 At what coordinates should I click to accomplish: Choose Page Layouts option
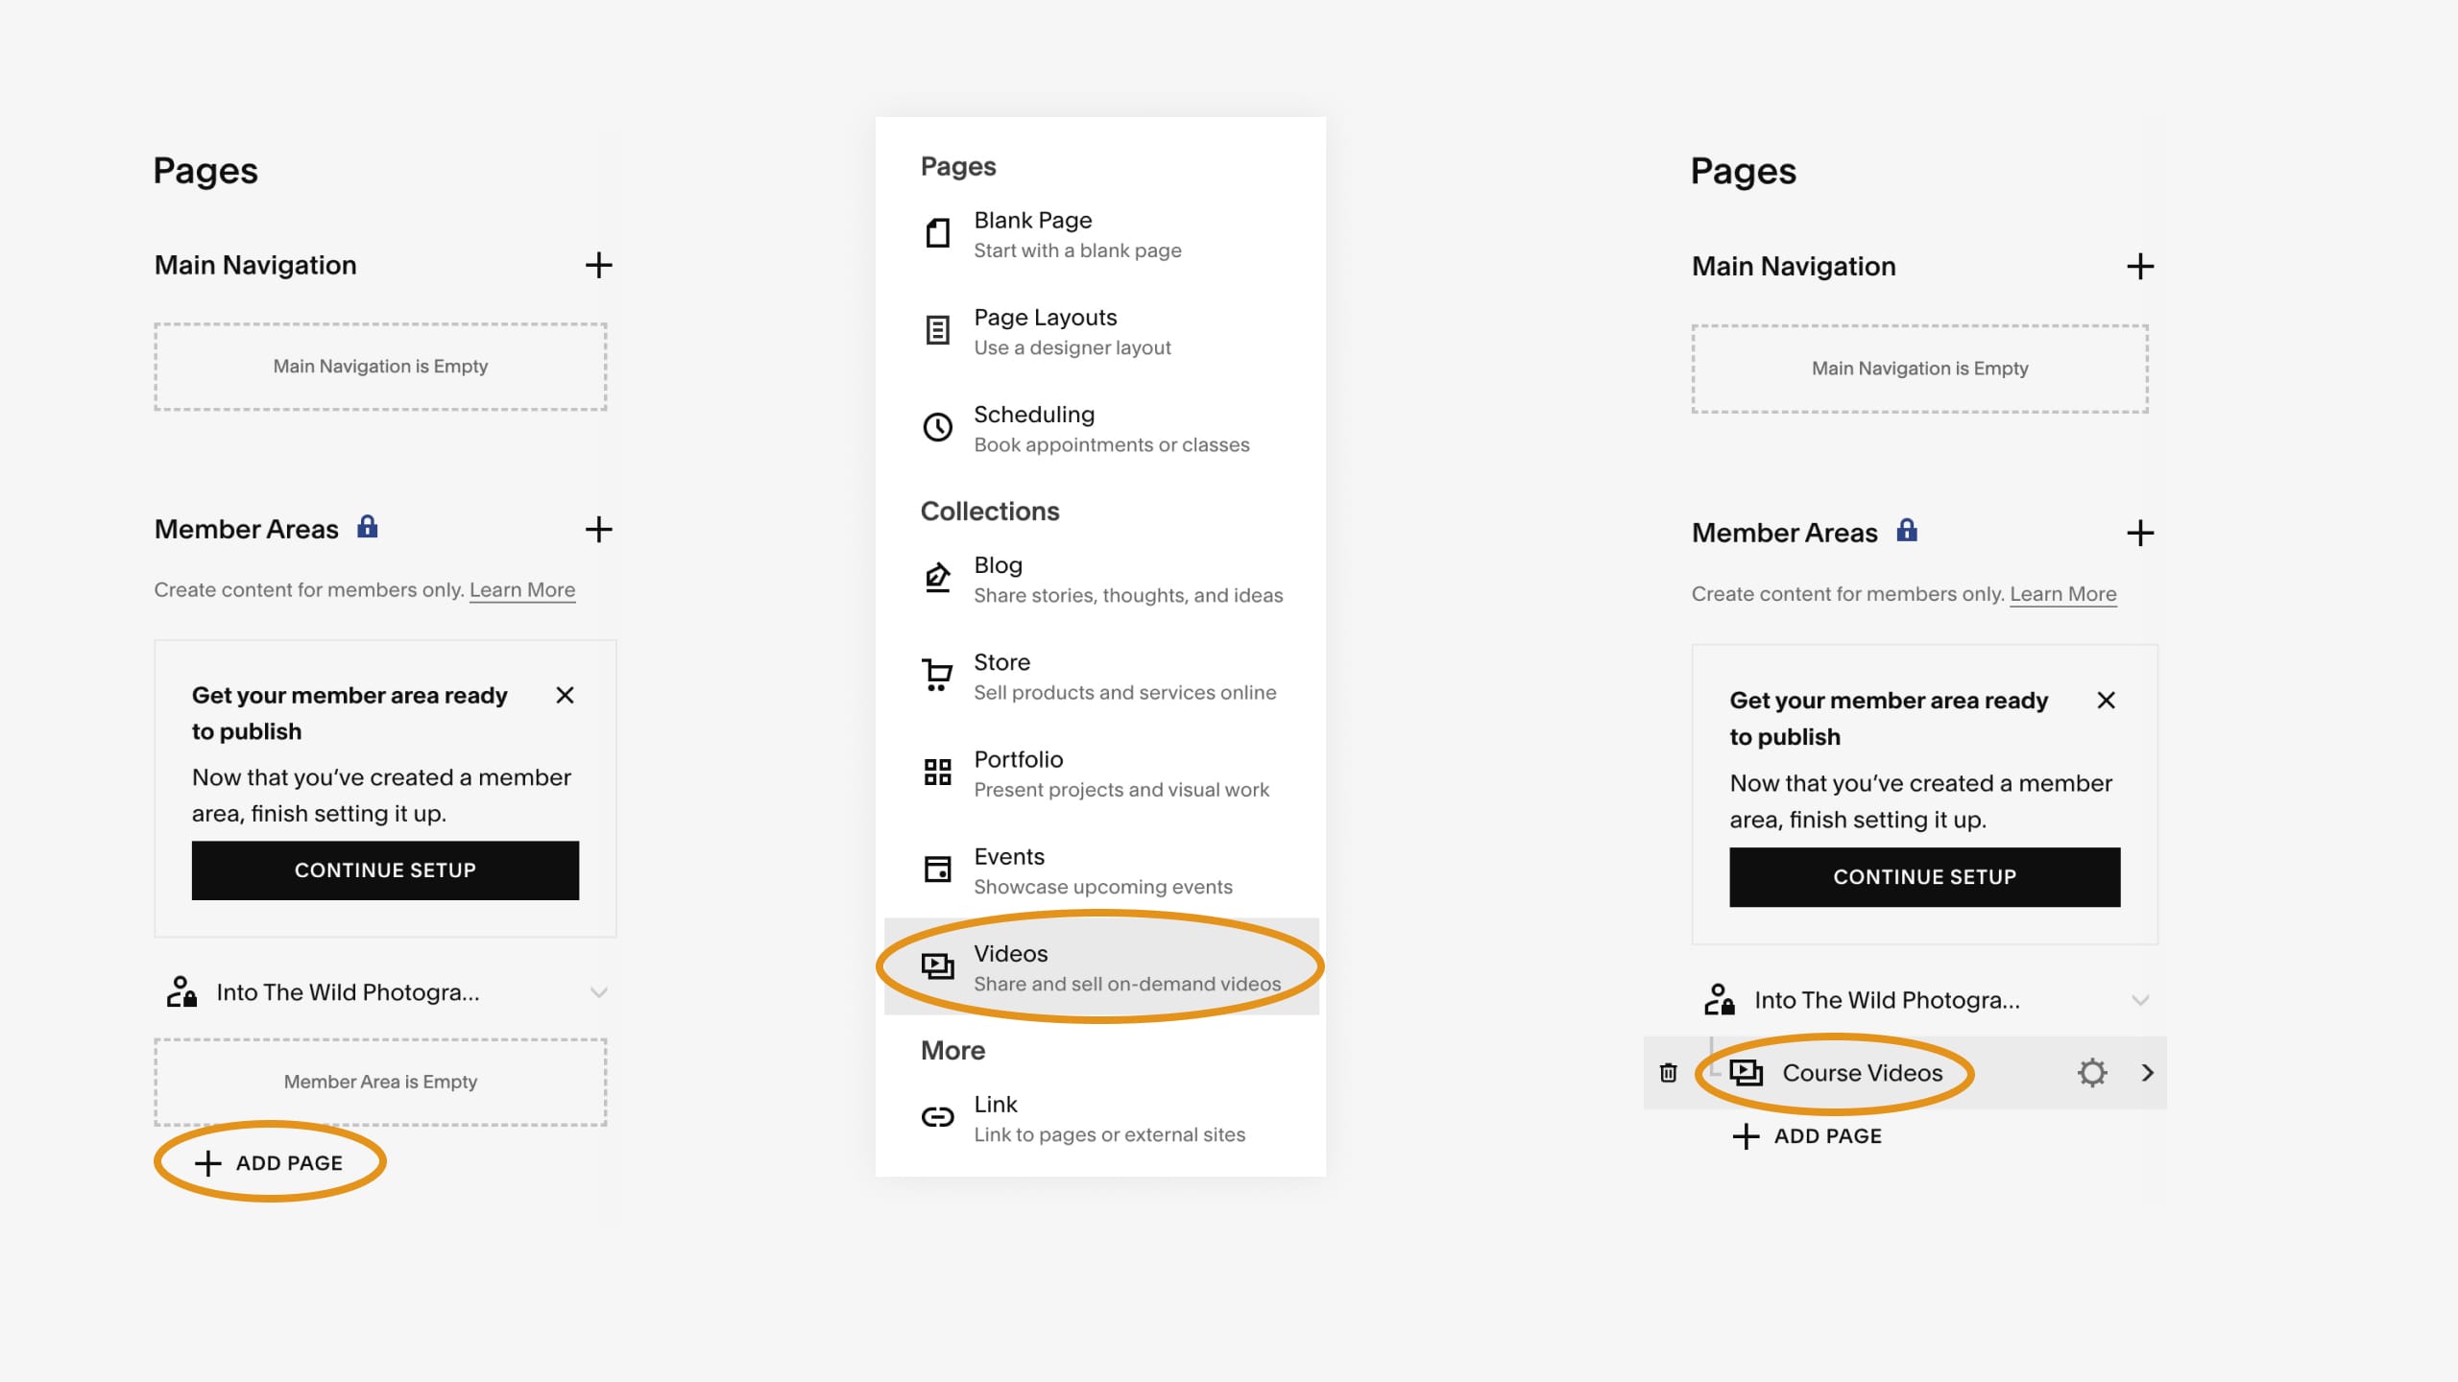1100,331
